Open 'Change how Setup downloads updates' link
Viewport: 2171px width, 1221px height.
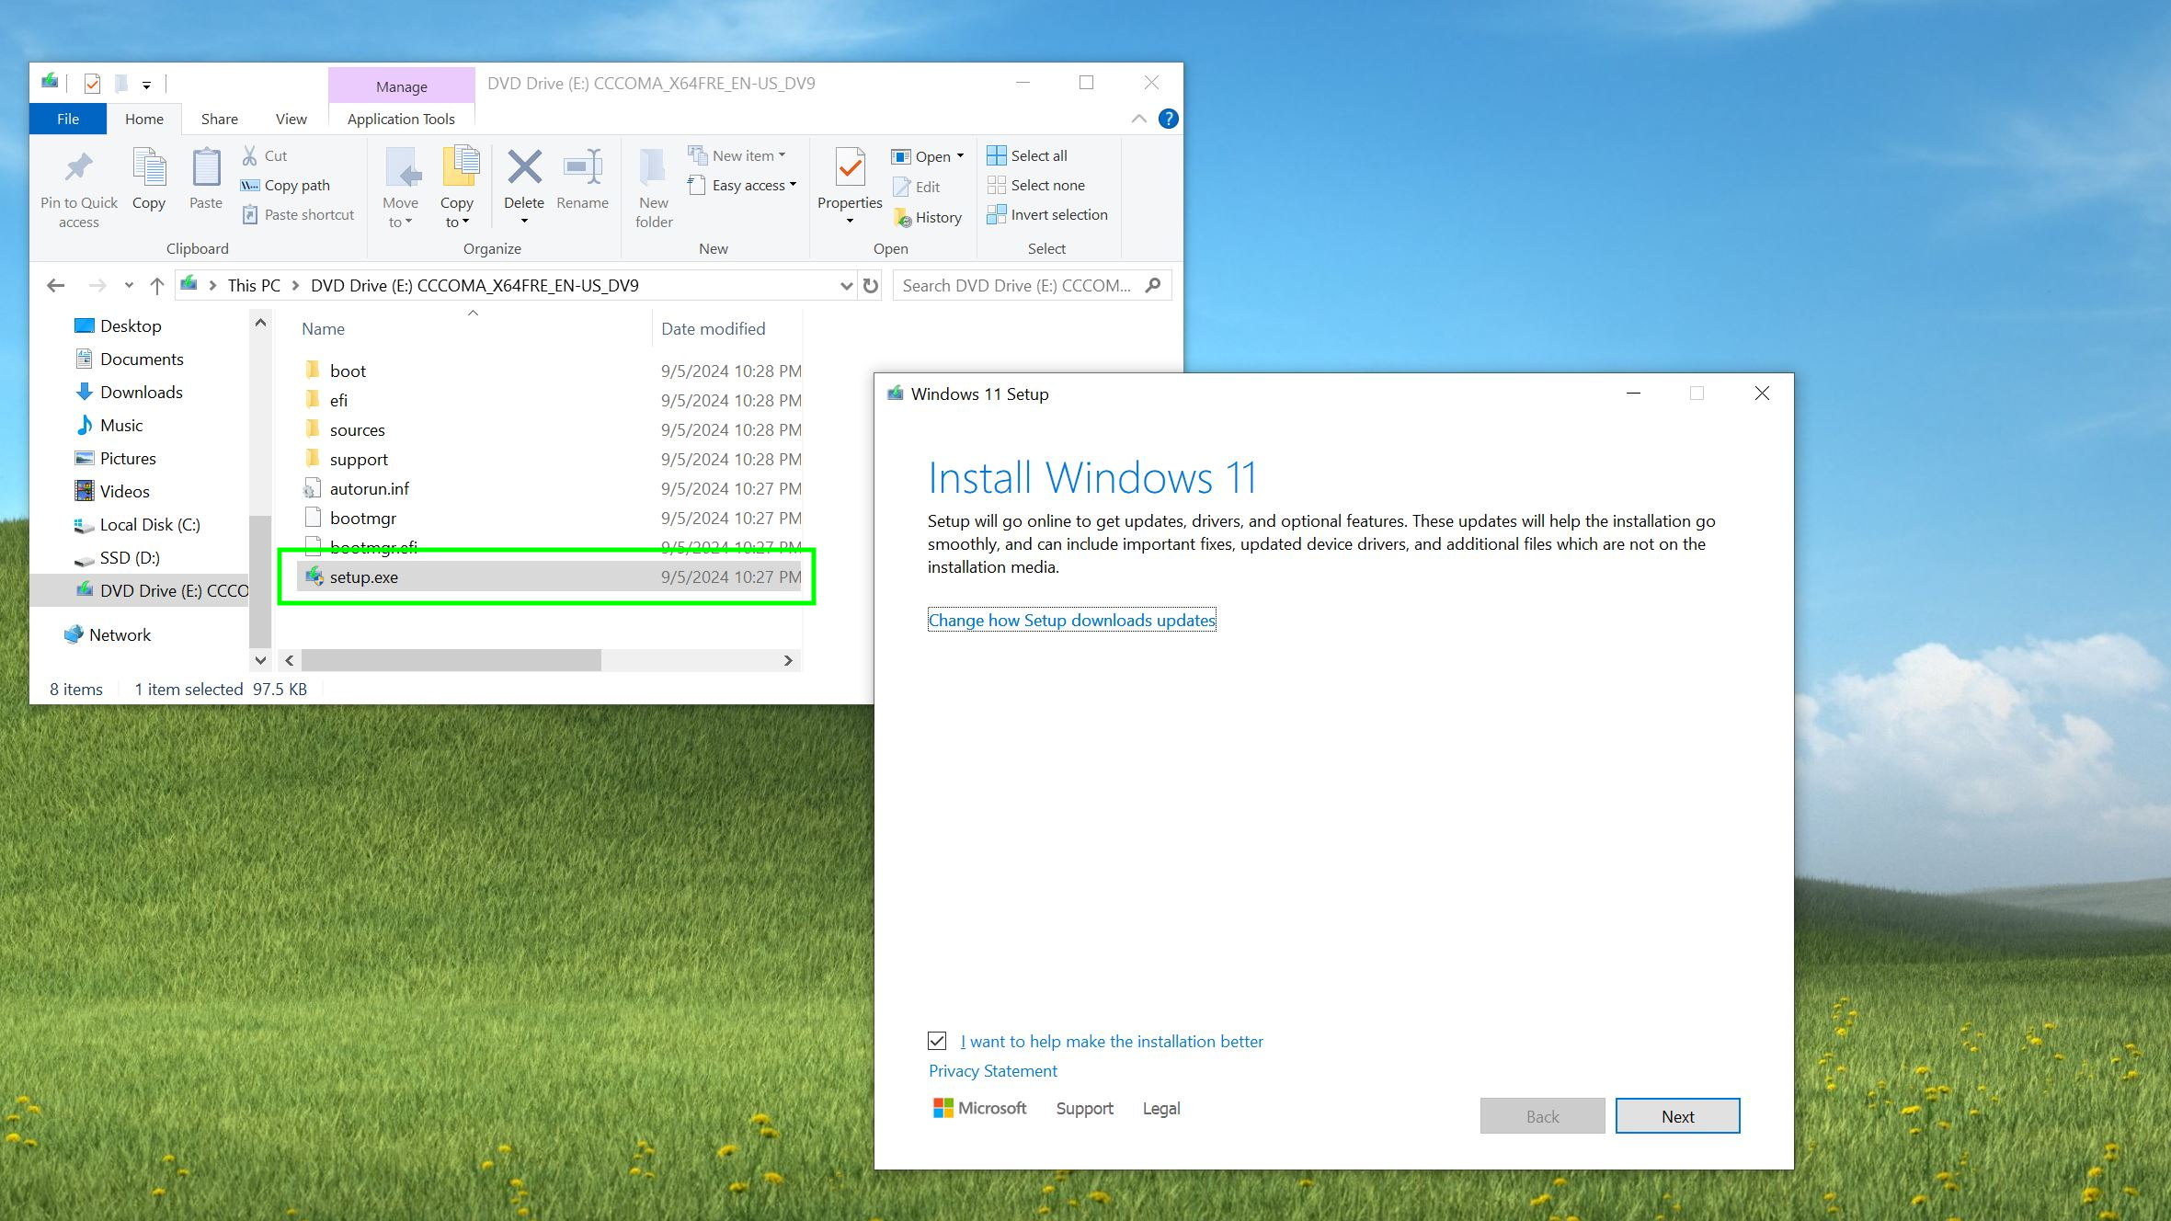coord(1072,620)
